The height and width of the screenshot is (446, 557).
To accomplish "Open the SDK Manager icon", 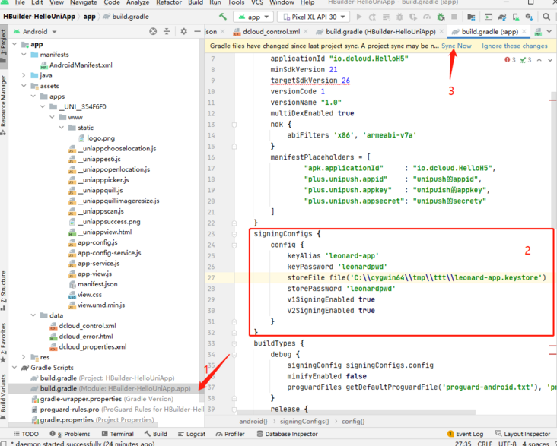I will [x=530, y=17].
